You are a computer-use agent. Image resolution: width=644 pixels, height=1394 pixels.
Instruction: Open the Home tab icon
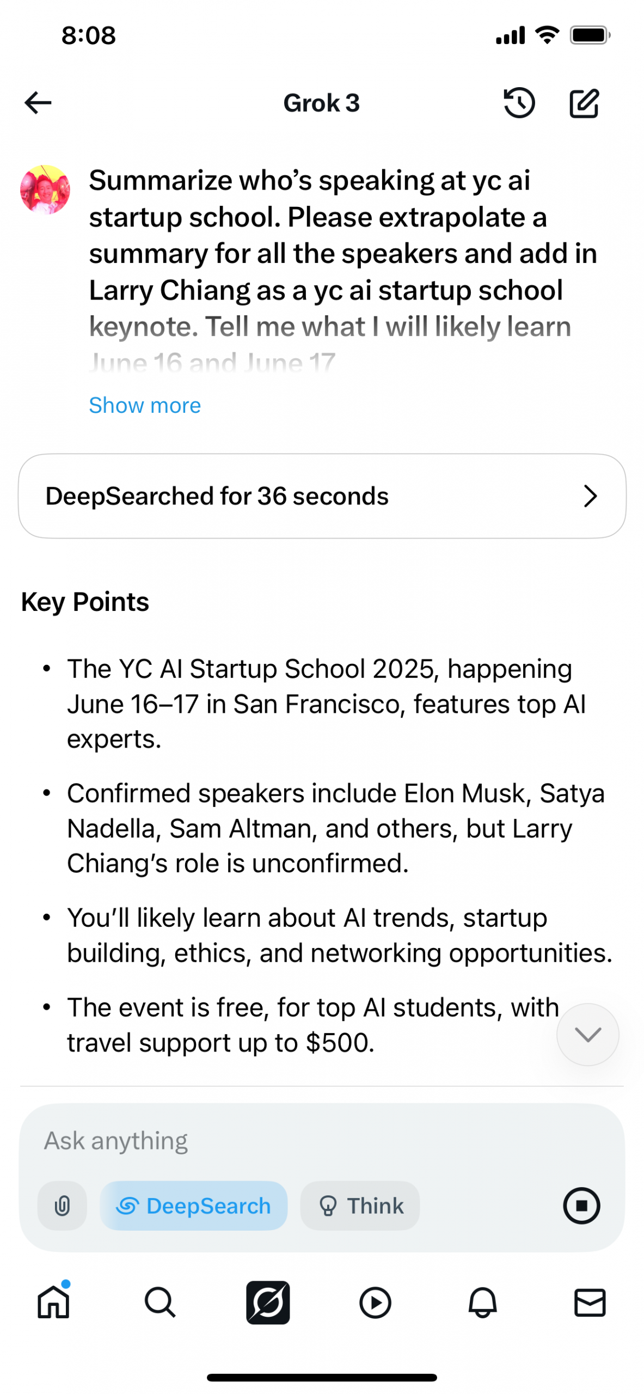pos(53,1301)
